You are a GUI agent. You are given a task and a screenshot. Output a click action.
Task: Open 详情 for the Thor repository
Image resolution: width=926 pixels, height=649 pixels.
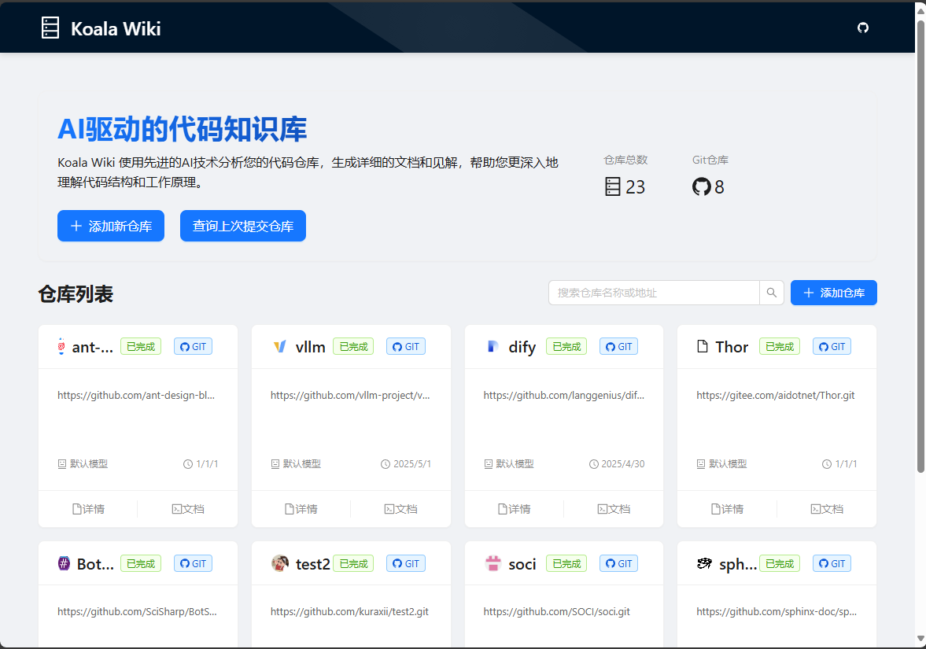(x=728, y=509)
